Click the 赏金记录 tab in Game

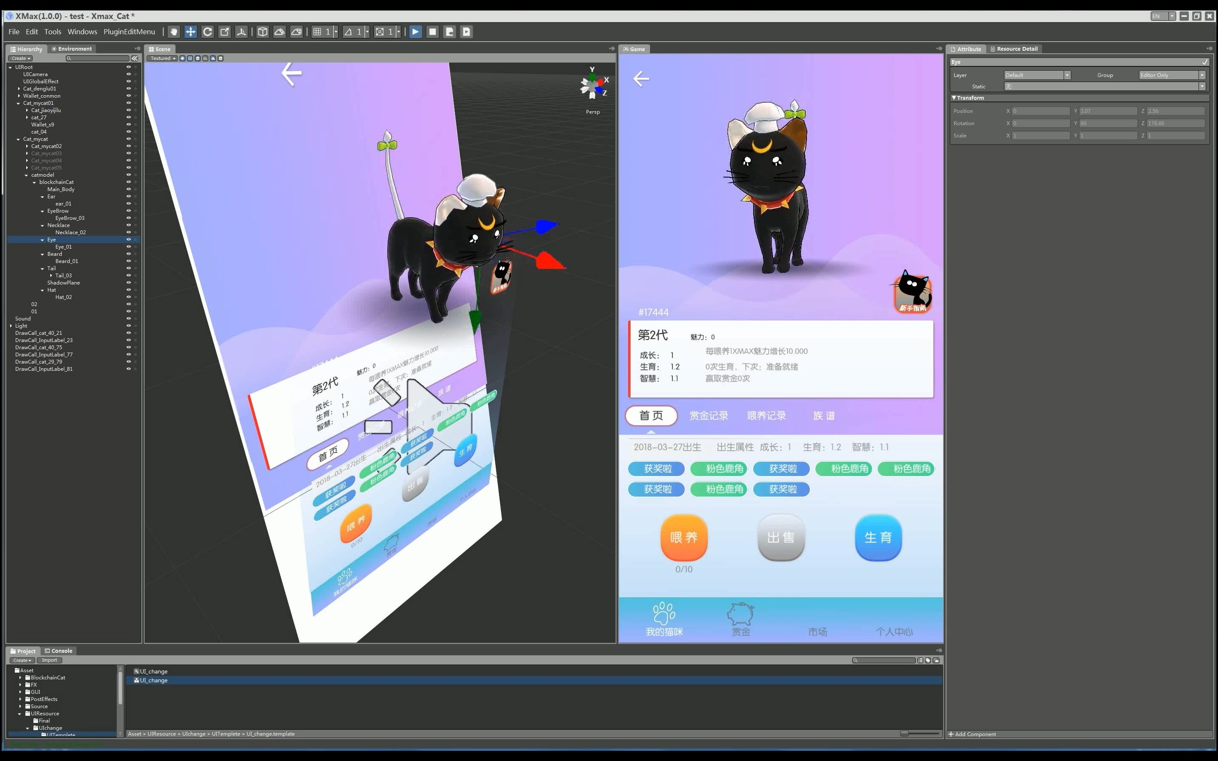709,416
